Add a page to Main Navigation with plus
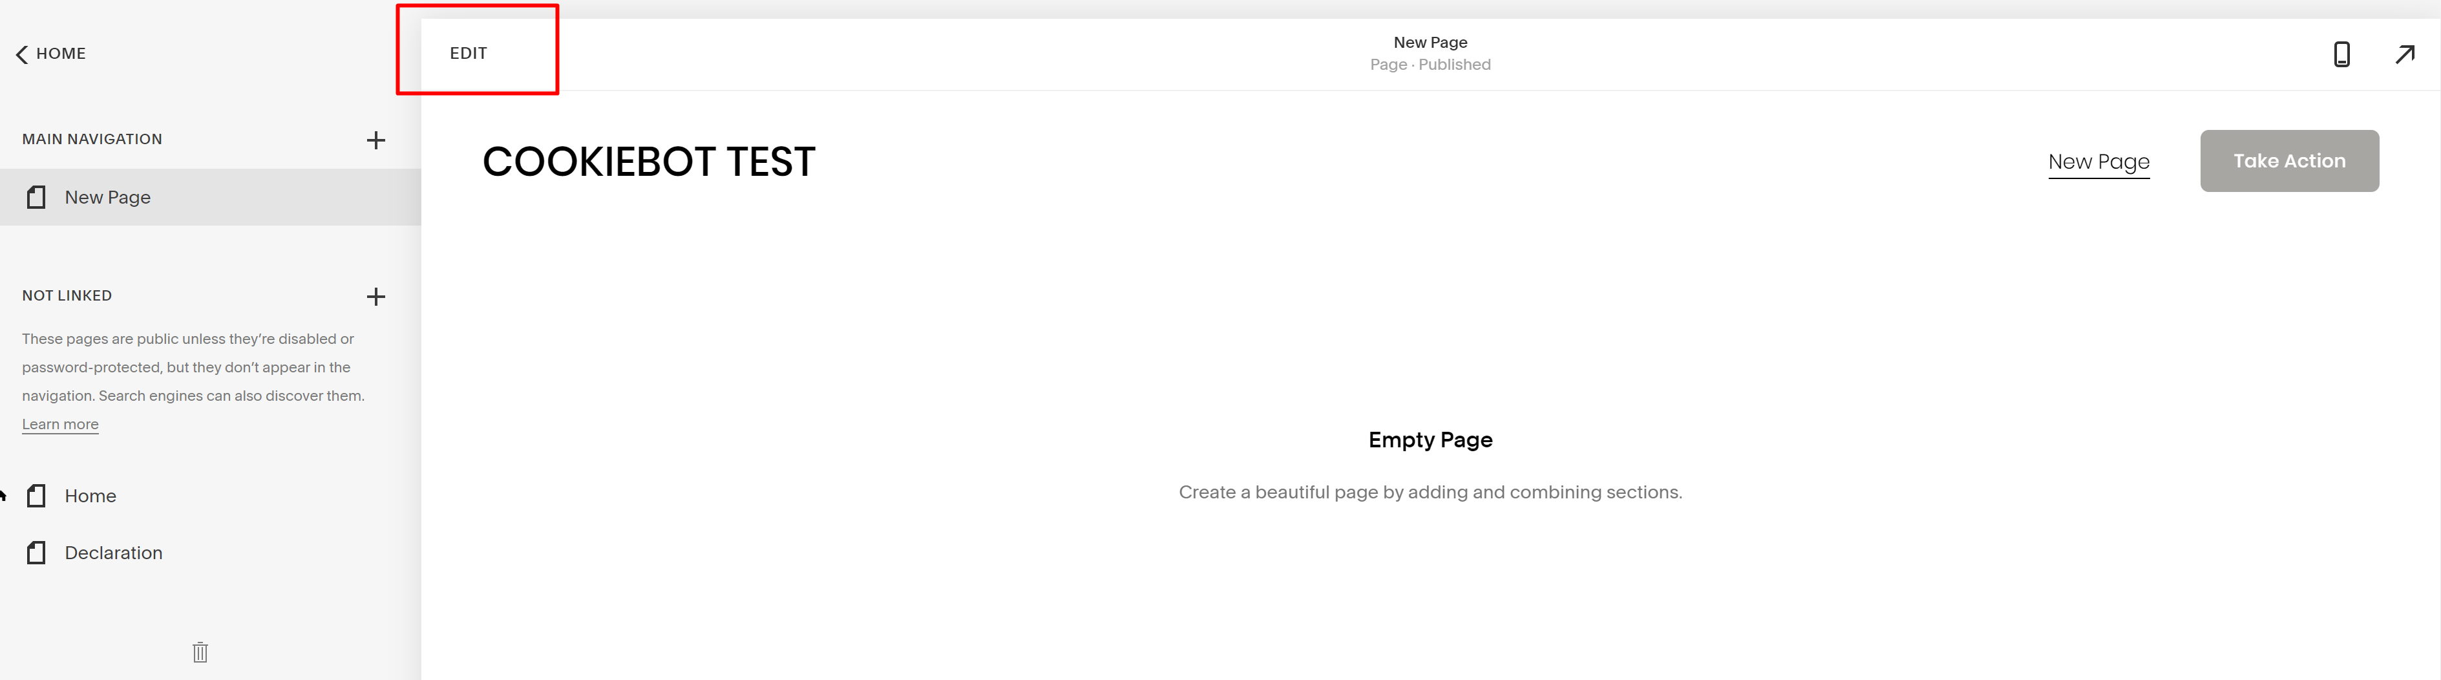2441x680 pixels. coord(376,140)
